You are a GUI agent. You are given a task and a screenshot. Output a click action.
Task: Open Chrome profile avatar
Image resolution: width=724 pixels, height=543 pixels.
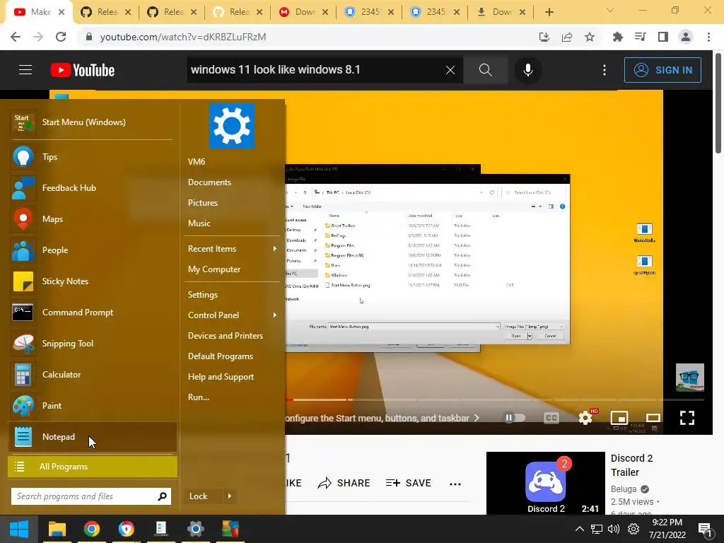(x=686, y=37)
